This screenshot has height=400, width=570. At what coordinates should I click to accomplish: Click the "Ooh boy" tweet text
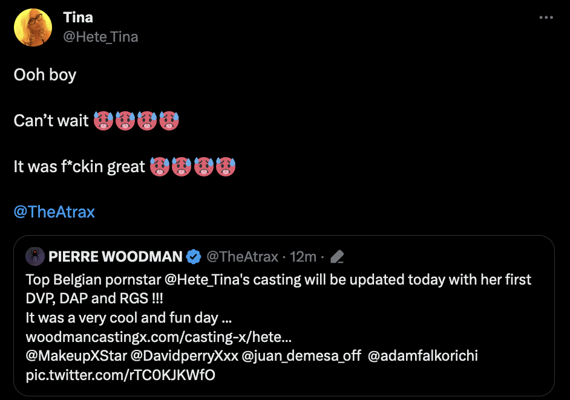pyautogui.click(x=45, y=75)
